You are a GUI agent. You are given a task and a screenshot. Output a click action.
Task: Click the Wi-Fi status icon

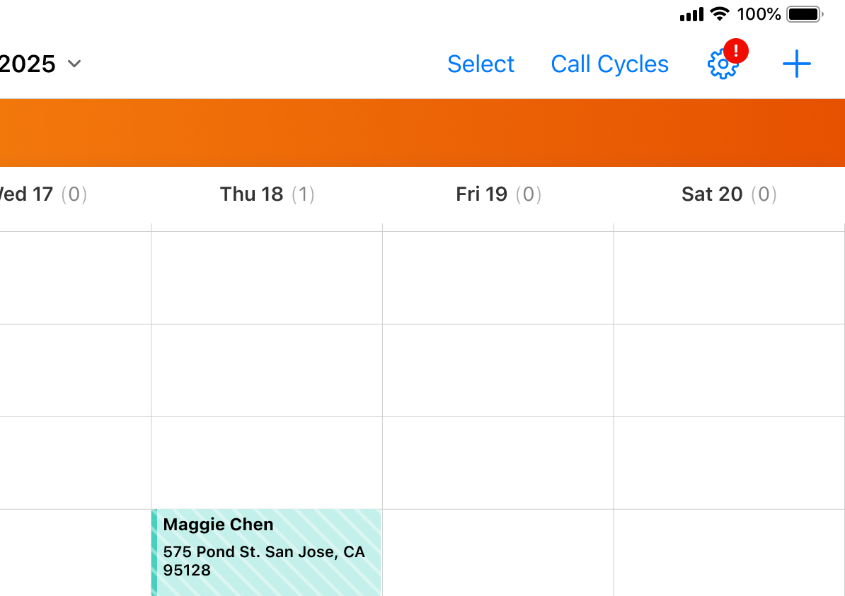(719, 13)
